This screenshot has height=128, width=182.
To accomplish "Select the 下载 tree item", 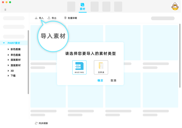I will 13,75.
